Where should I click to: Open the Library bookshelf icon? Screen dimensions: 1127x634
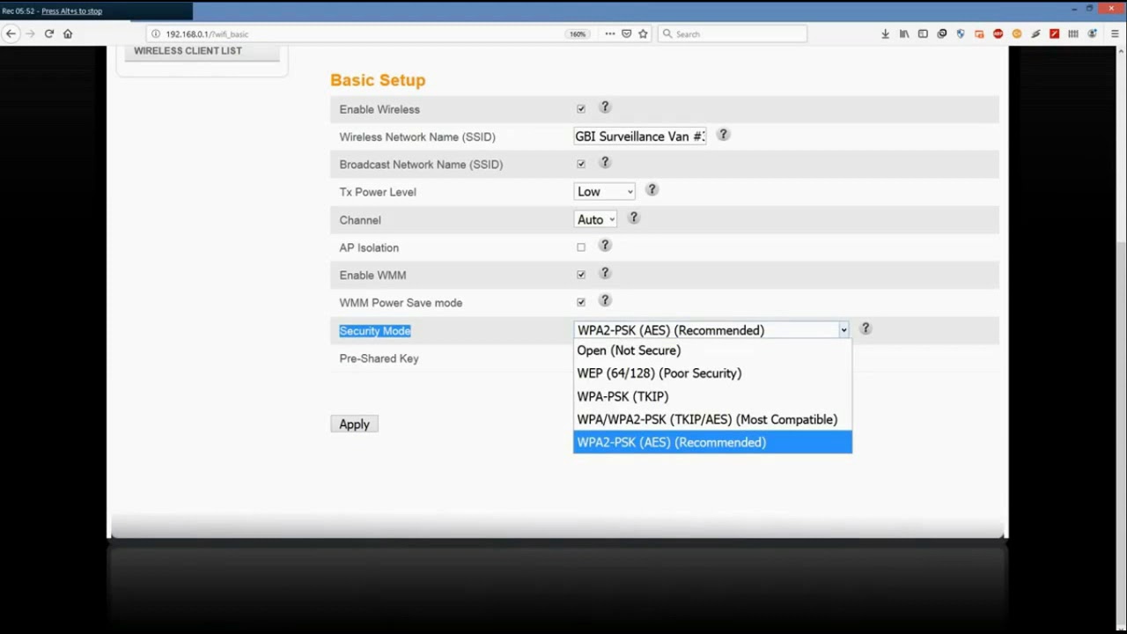[x=904, y=33]
